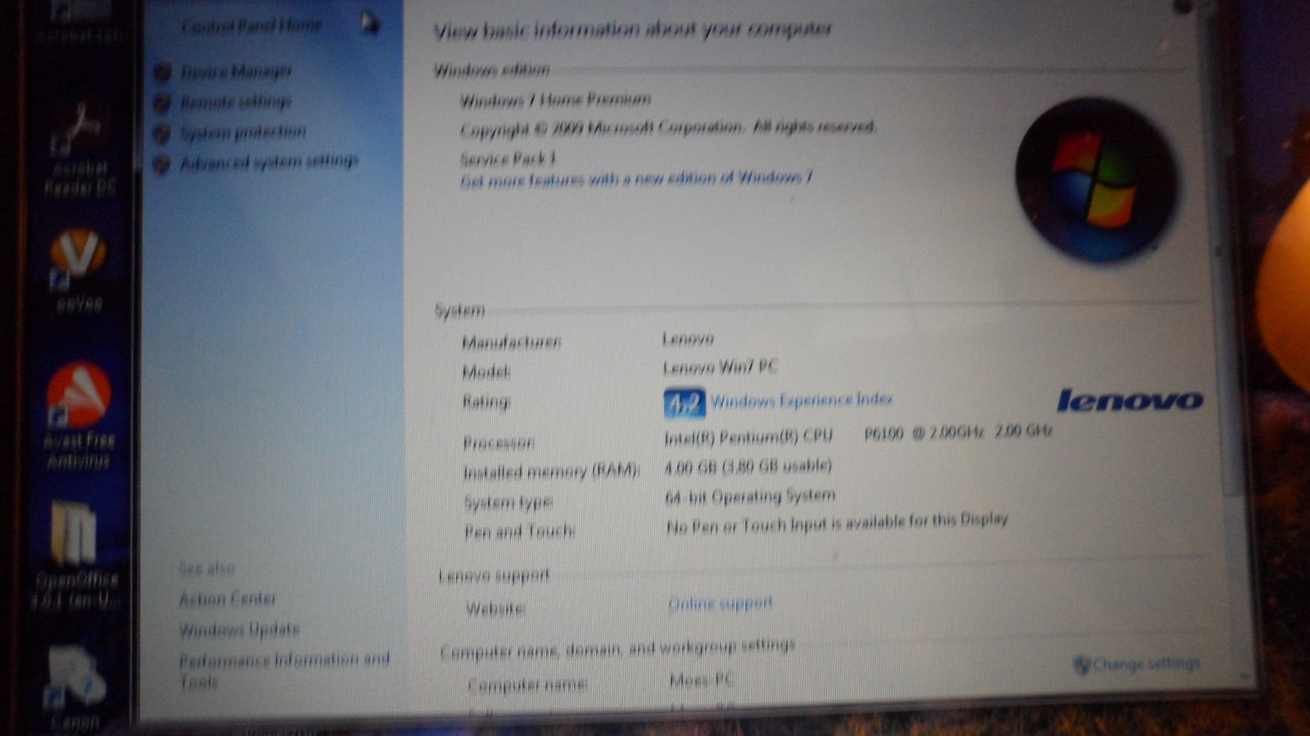Click the 4.2 rating badge
Screen dimensions: 1310x736
point(684,402)
